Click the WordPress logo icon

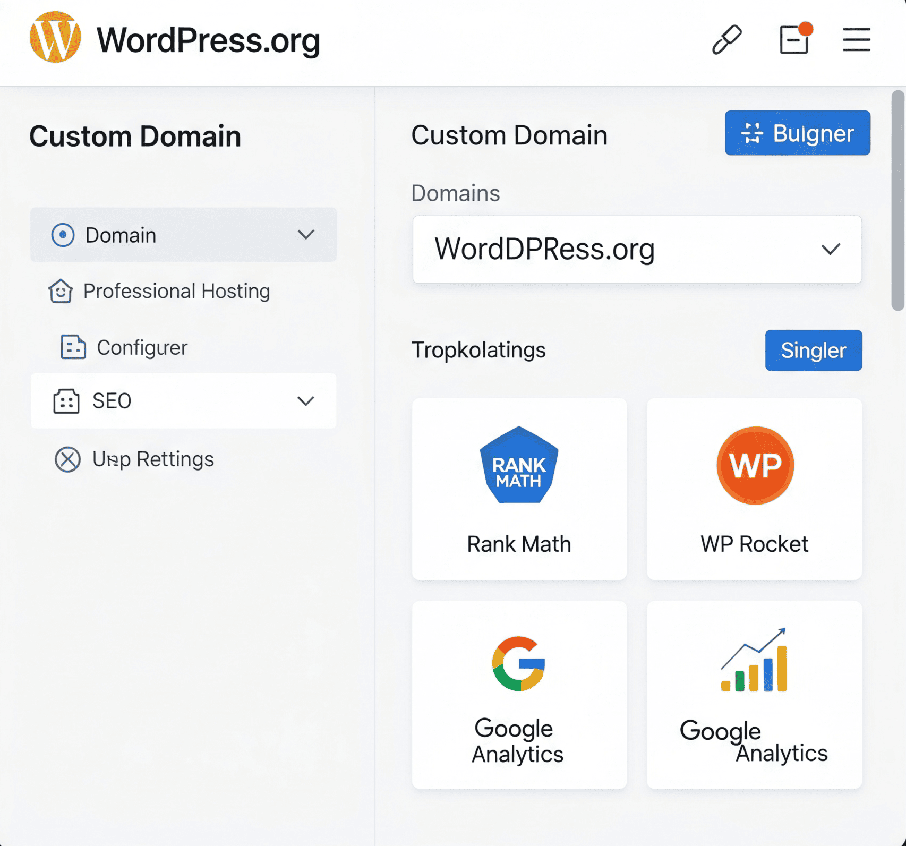tap(55, 37)
